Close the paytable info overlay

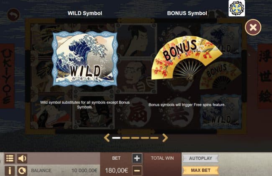[253, 27]
